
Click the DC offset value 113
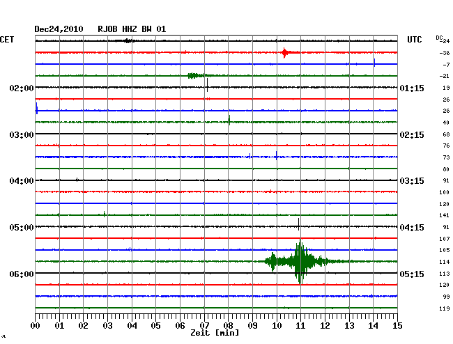click(445, 274)
